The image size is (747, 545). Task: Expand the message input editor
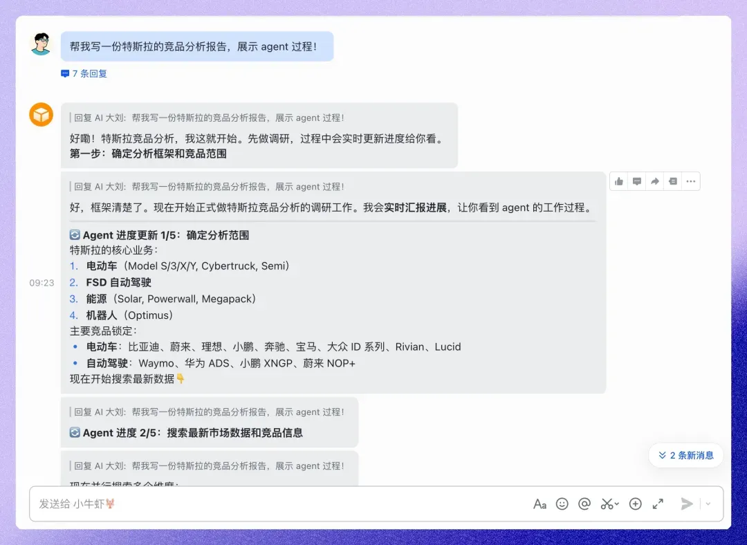pyautogui.click(x=658, y=504)
